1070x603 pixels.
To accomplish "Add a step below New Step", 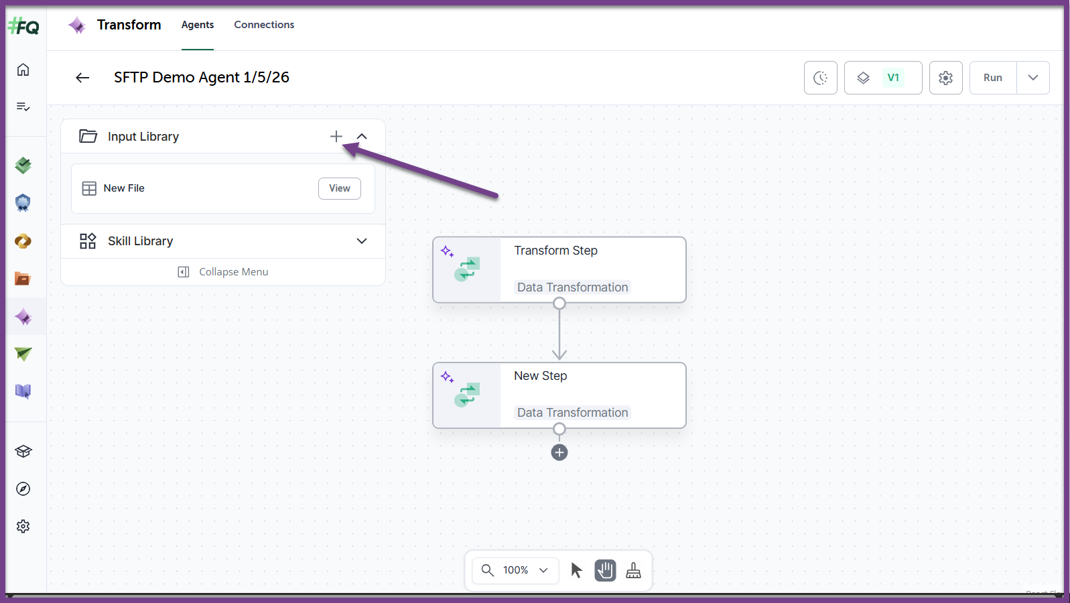I will [x=559, y=453].
